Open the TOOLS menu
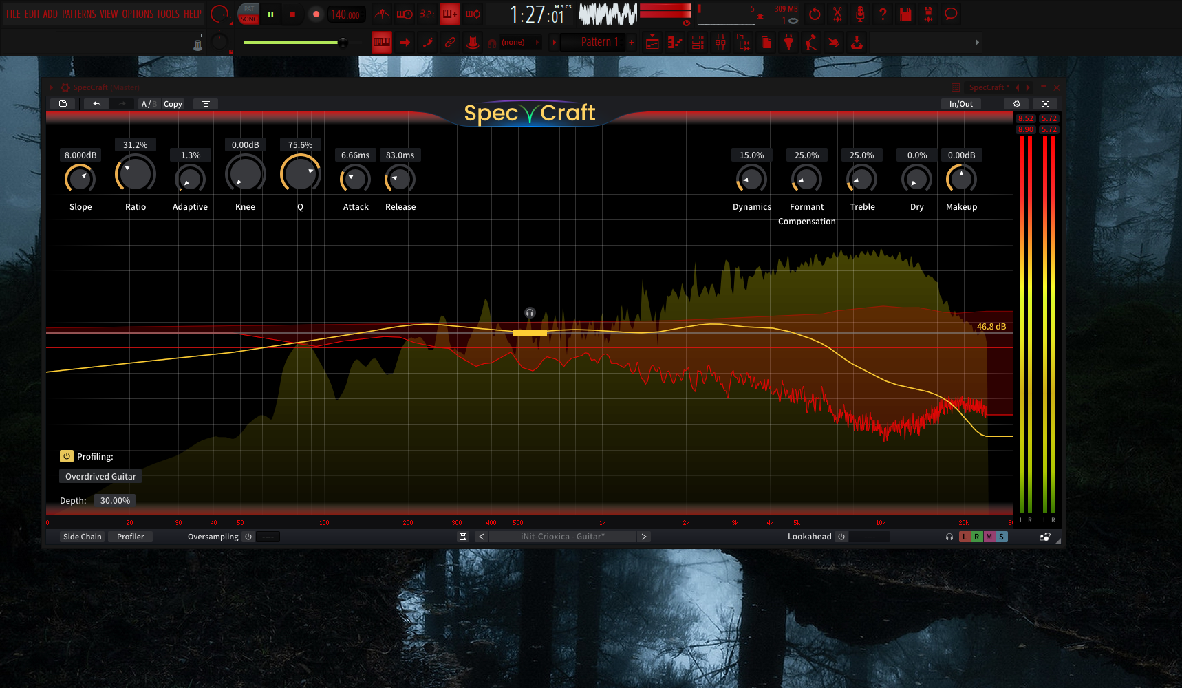Viewport: 1182px width, 688px height. coord(168,14)
